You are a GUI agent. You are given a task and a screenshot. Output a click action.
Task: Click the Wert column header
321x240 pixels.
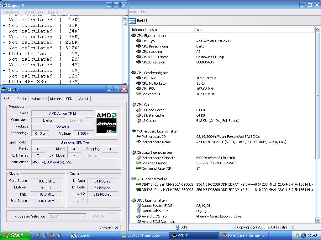tap(254, 30)
